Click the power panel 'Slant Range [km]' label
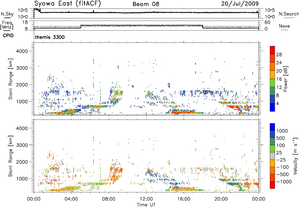The width and height of the screenshot is (299, 207). pyautogui.click(x=10, y=79)
